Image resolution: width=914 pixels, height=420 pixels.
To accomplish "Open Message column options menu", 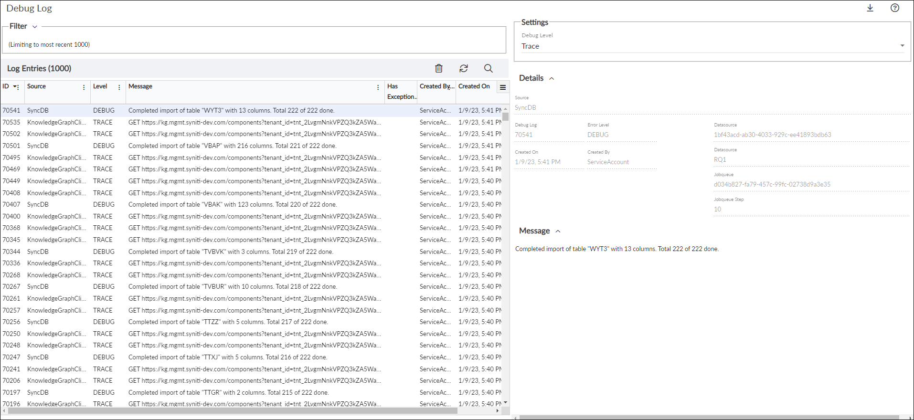I will tap(378, 87).
